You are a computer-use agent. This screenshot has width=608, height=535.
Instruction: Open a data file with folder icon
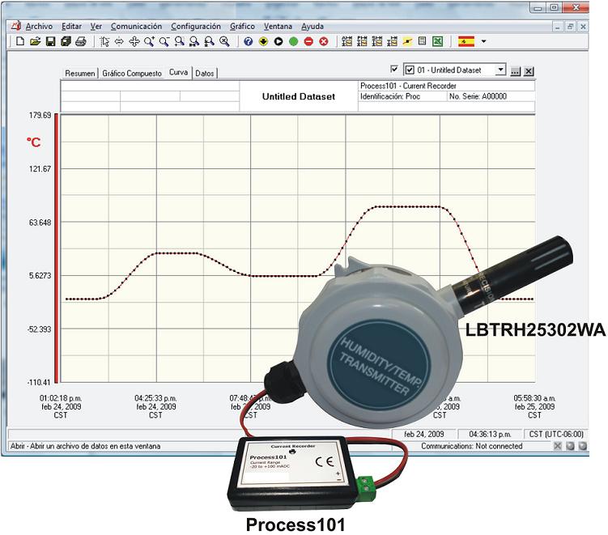click(x=36, y=41)
